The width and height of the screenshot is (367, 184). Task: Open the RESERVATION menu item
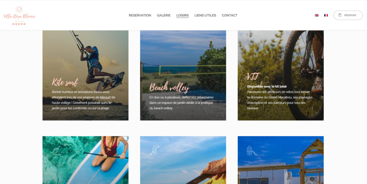(x=140, y=15)
